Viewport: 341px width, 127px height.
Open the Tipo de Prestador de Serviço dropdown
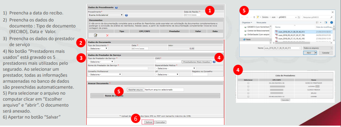[101, 62]
